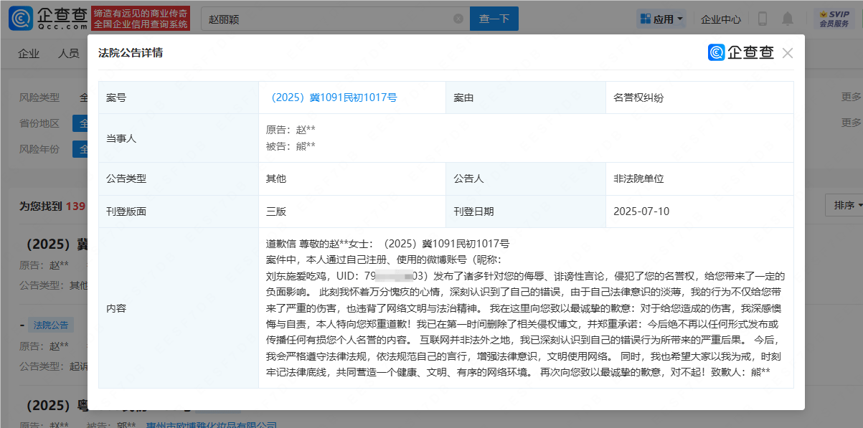Clear the search box with the X icon
This screenshot has width=863, height=428.
(458, 19)
